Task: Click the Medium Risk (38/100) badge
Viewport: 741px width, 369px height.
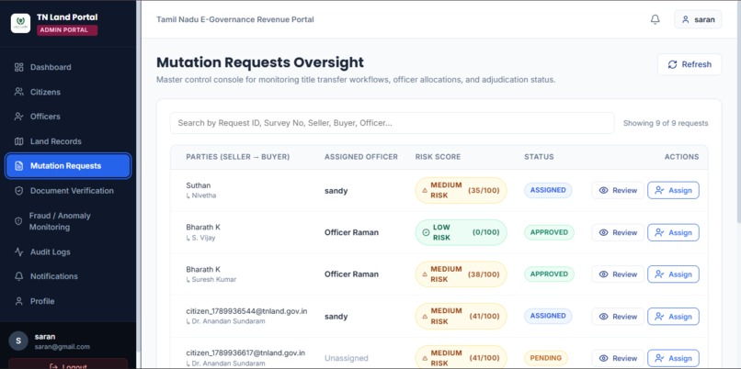Action: pos(461,274)
